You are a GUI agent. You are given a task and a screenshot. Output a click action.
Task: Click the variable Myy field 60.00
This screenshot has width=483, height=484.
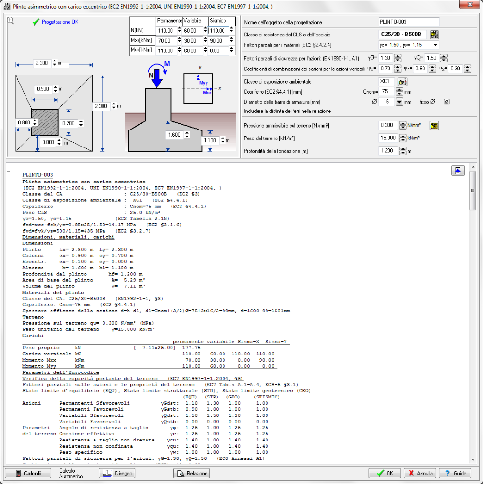tap(192, 51)
